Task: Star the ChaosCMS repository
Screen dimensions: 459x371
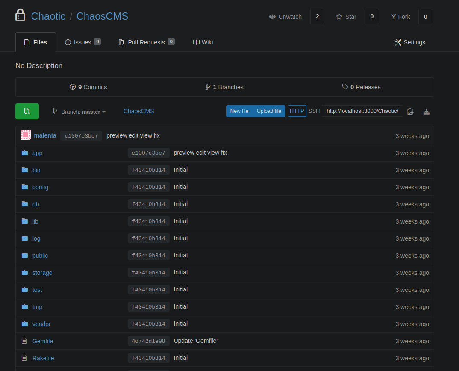Action: [346, 17]
